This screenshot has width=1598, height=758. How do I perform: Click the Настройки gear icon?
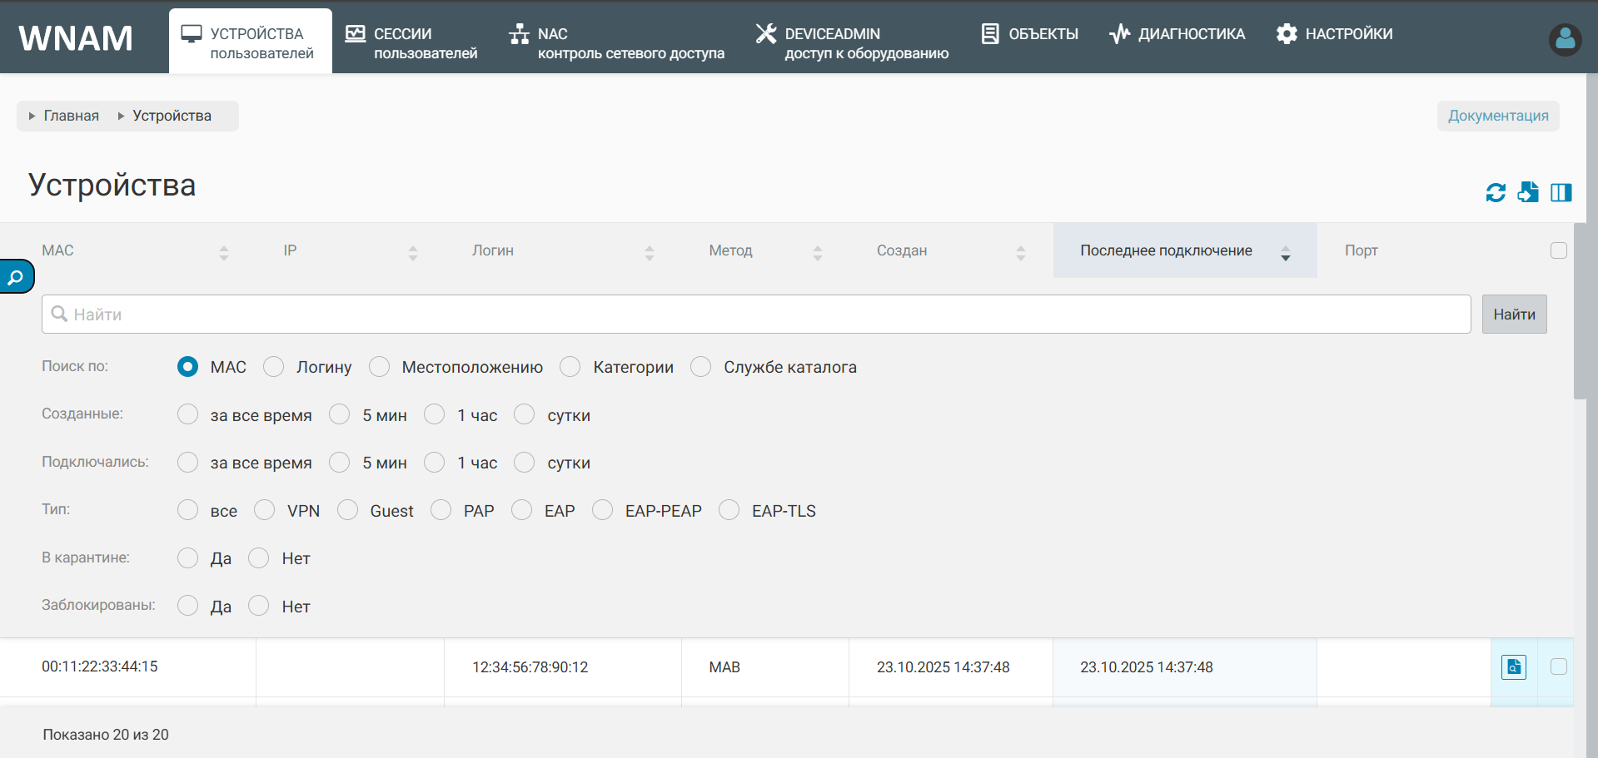(1287, 34)
